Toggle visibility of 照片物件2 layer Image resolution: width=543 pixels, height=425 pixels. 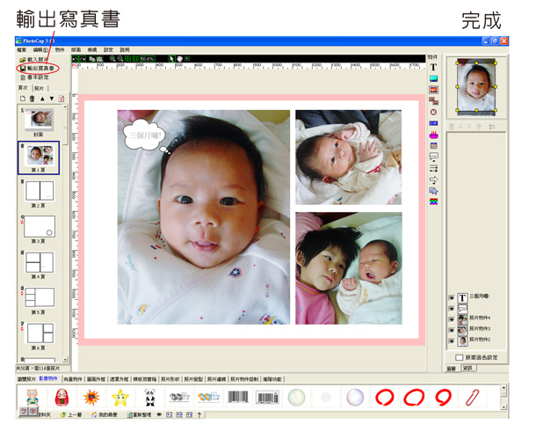coord(452,341)
